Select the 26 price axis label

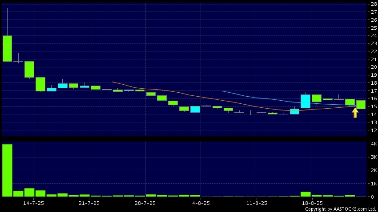click(374, 20)
